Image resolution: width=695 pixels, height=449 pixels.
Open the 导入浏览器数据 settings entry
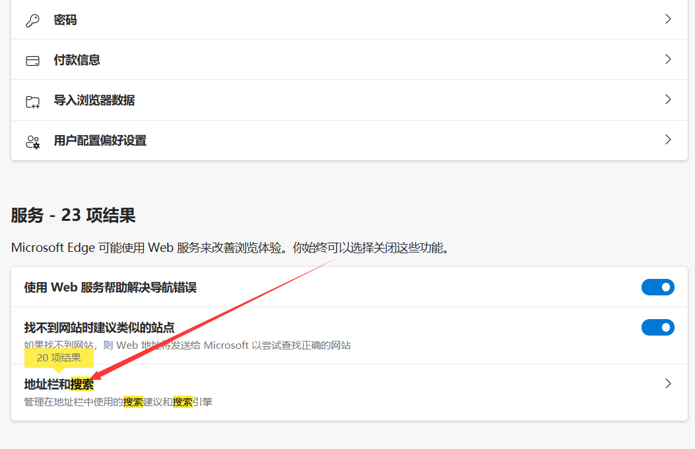coord(349,100)
